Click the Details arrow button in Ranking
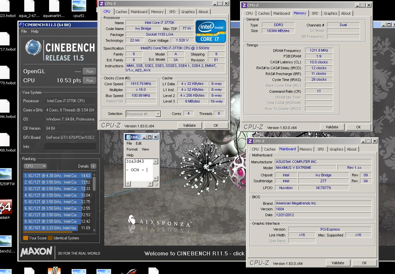The width and height of the screenshot is (395, 274). point(94,166)
